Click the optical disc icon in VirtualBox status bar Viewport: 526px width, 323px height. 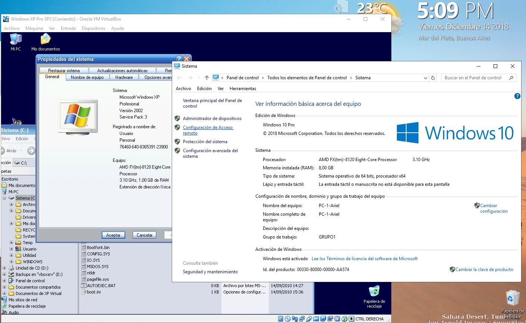pos(287,319)
